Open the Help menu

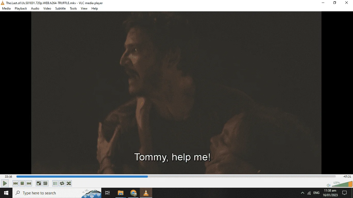coord(95,9)
